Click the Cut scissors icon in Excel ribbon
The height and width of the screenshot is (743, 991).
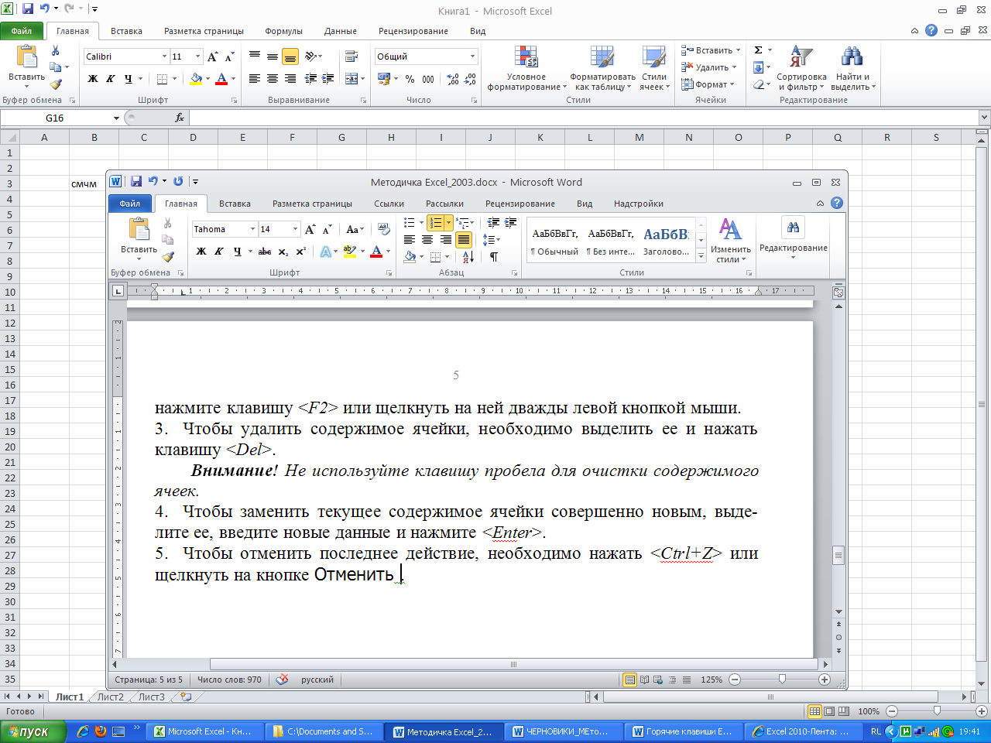(x=55, y=51)
